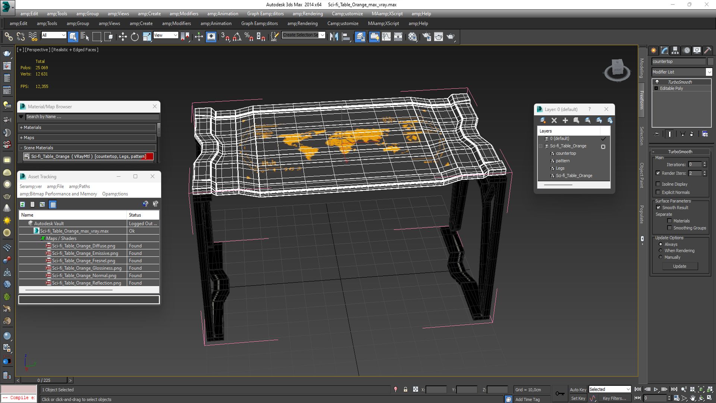Enable Separate by Materials checkbox

click(x=669, y=221)
